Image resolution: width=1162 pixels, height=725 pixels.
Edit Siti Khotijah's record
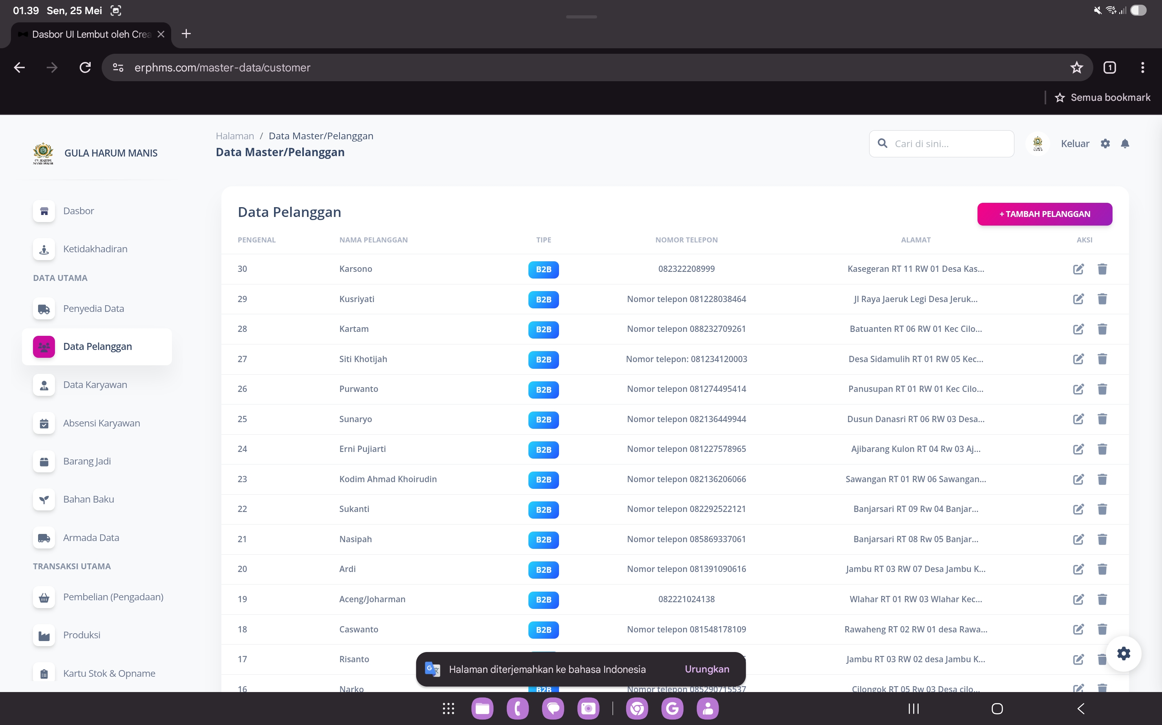pos(1078,359)
